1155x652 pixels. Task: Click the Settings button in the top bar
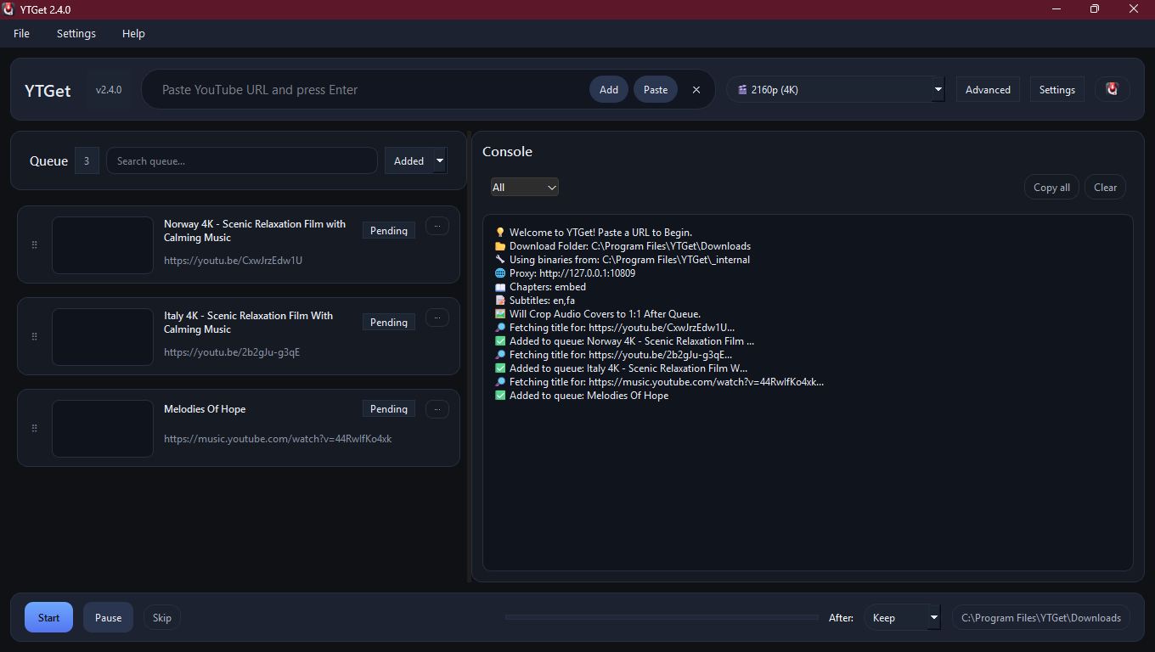(1057, 89)
